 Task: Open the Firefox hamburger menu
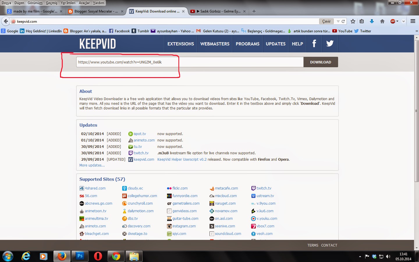click(413, 21)
